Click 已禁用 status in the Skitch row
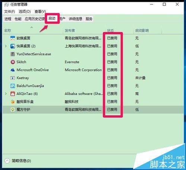Image resolution: width=186 pixels, height=170 pixels. point(112,62)
